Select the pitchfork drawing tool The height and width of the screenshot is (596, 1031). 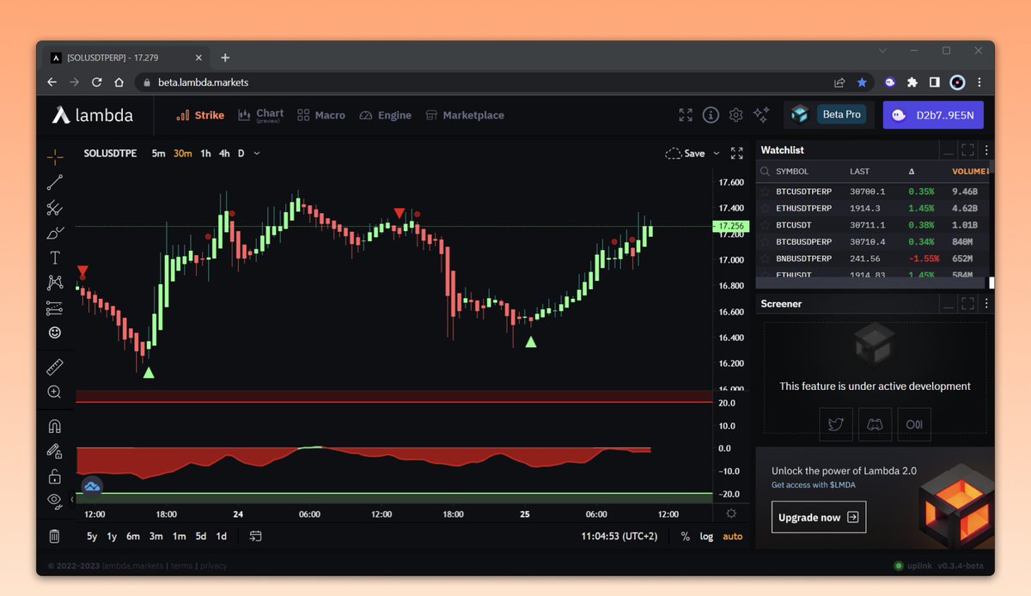[x=55, y=207]
